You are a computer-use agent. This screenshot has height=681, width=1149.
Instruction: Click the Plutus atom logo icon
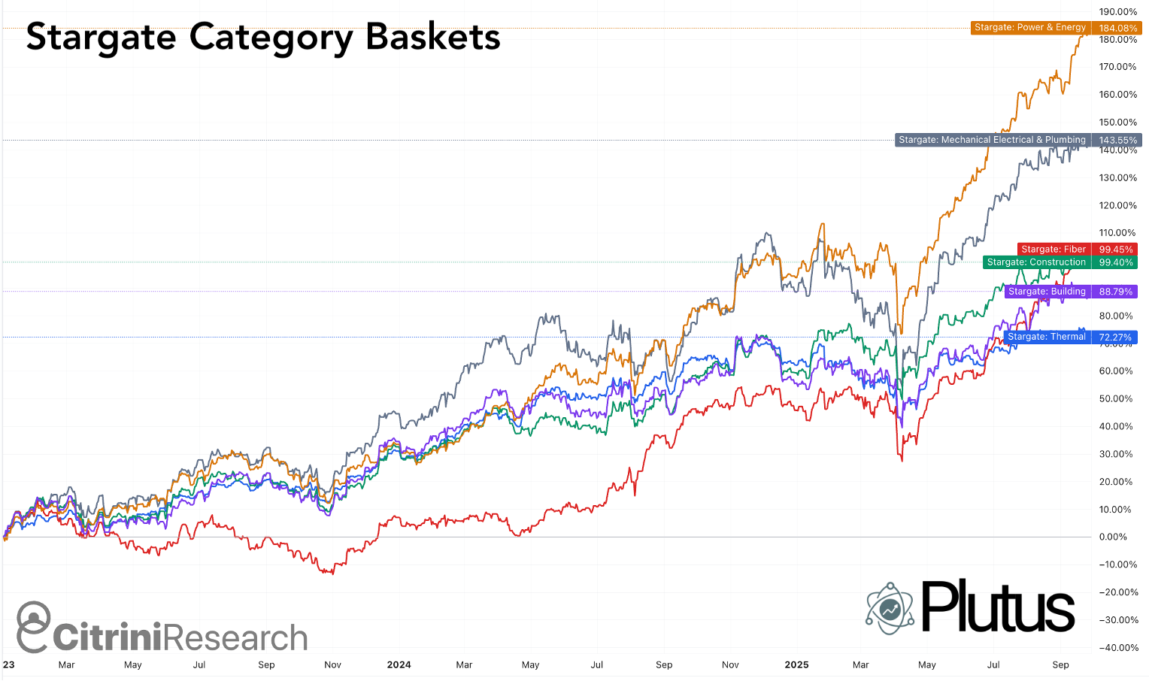click(x=890, y=608)
